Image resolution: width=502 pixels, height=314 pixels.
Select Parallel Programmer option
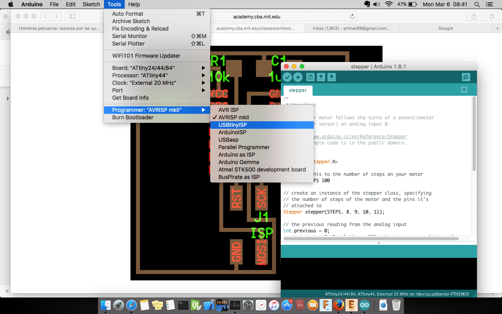click(x=262, y=147)
